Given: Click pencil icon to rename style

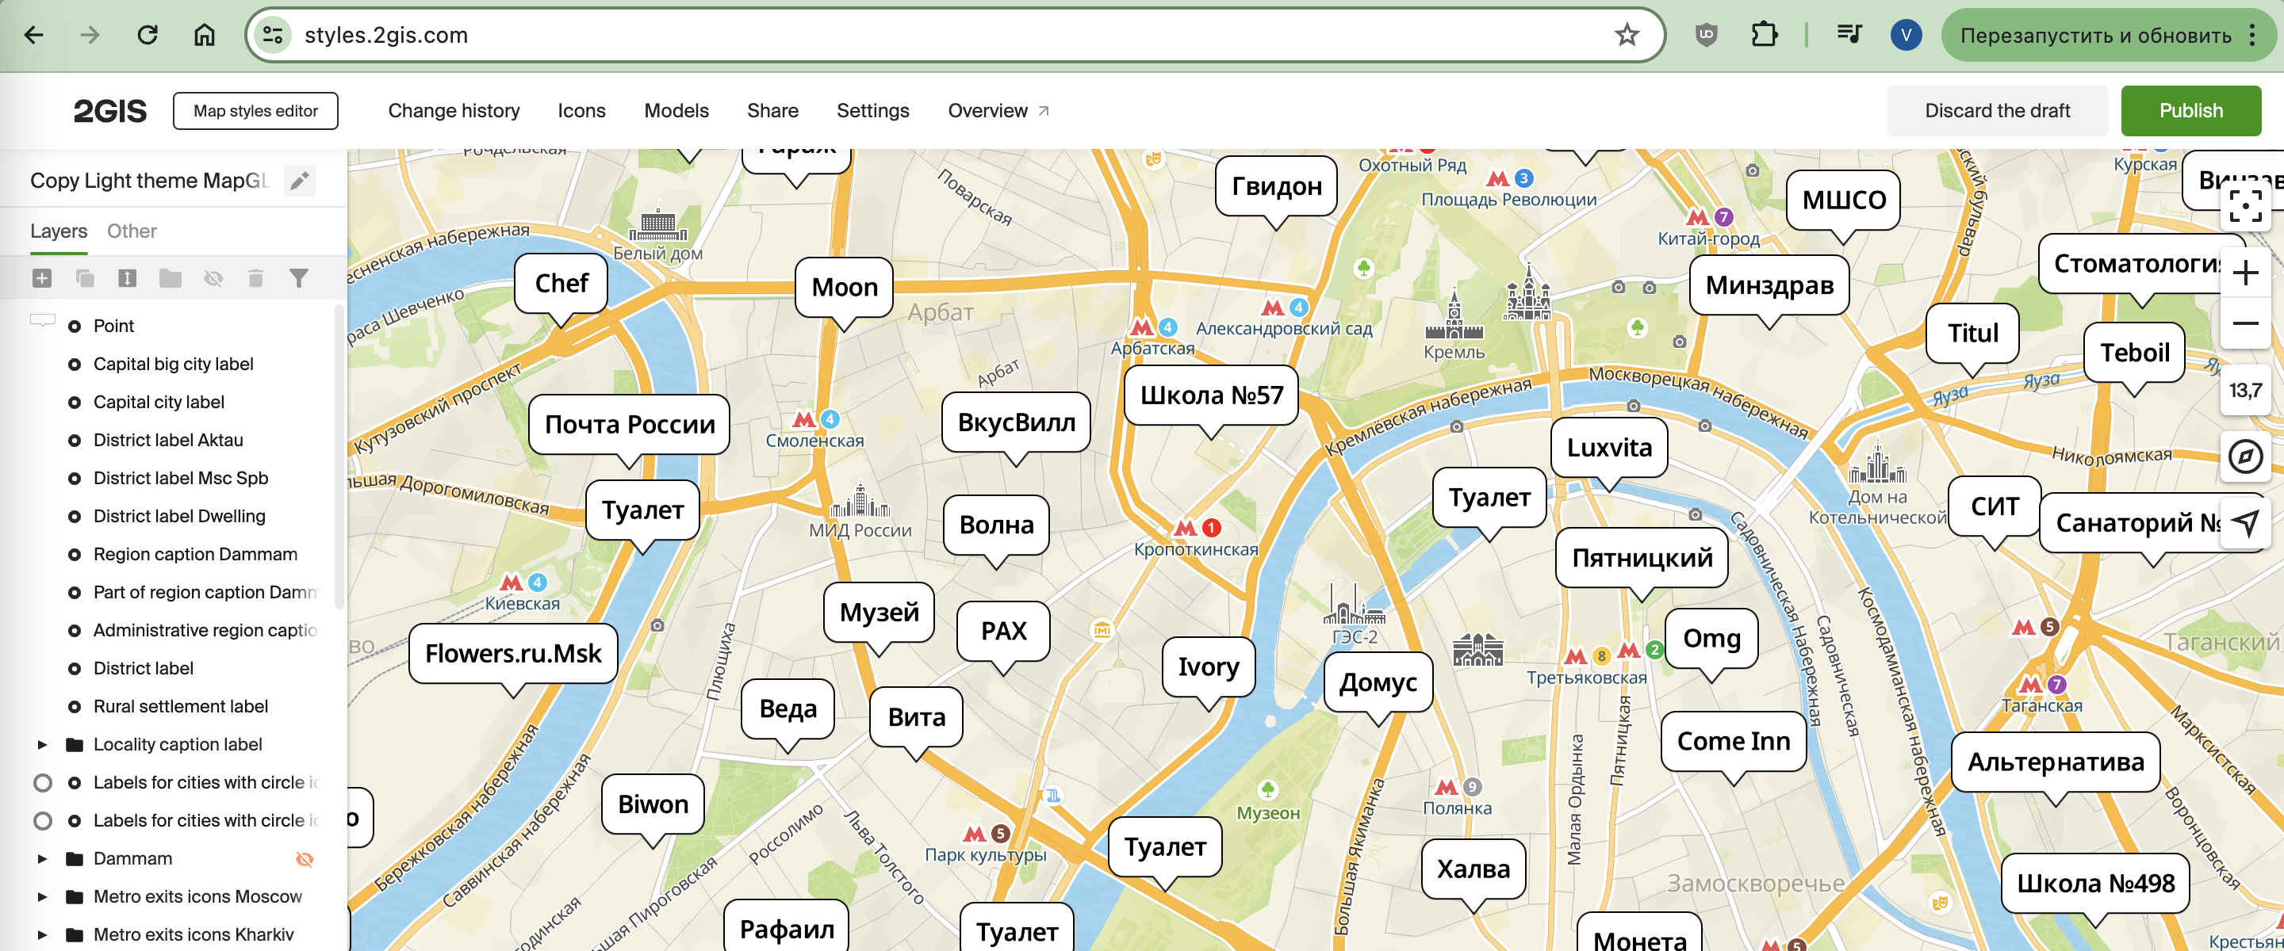Looking at the screenshot, I should 300,181.
